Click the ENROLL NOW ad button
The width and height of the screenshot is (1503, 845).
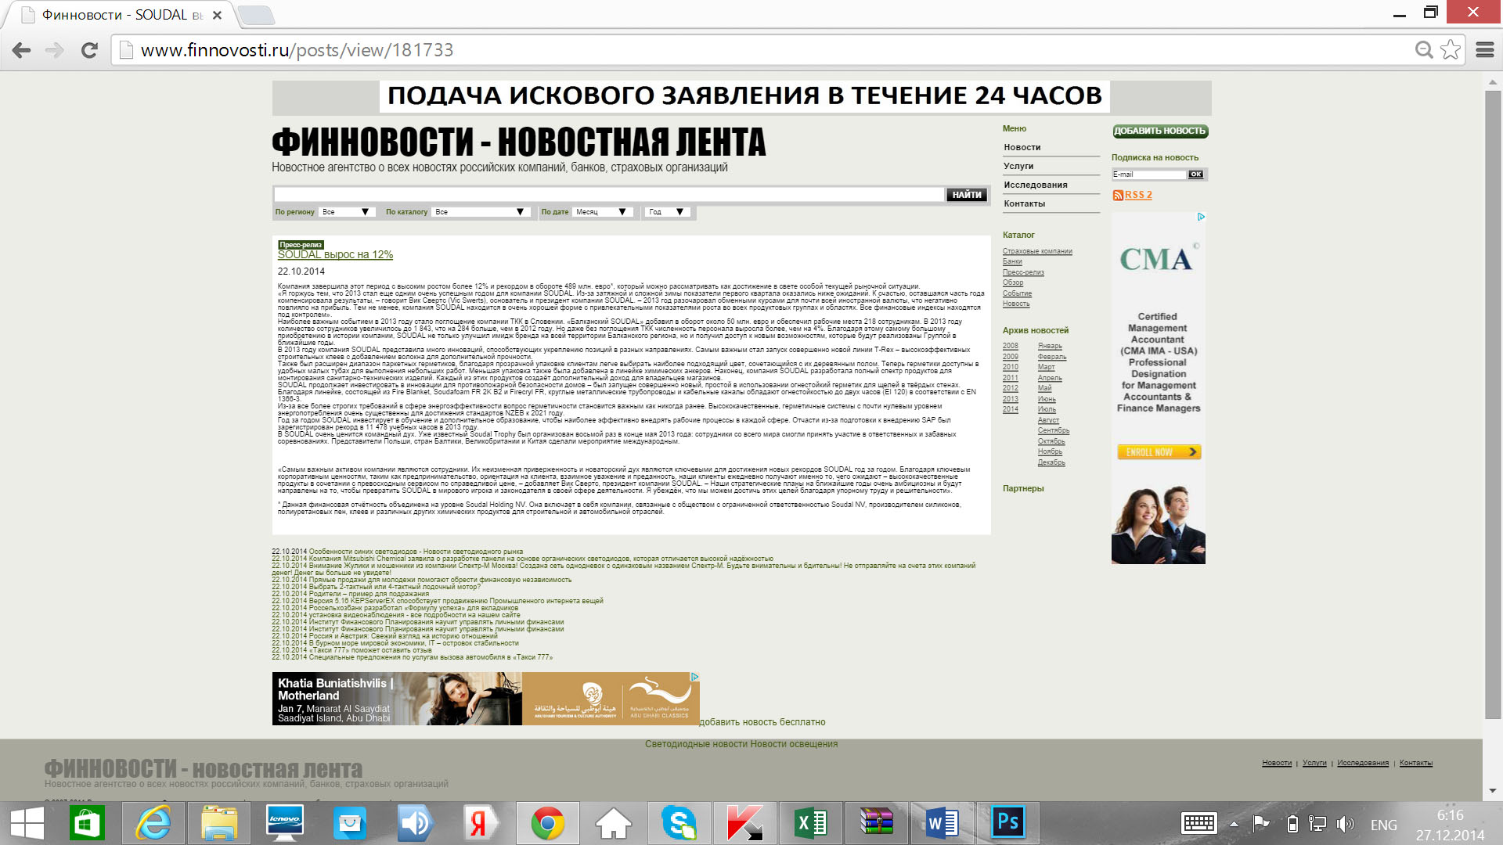tap(1159, 452)
